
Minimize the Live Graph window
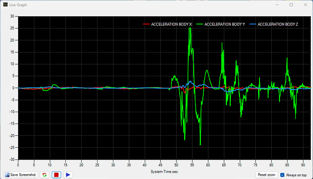(x=277, y=5)
